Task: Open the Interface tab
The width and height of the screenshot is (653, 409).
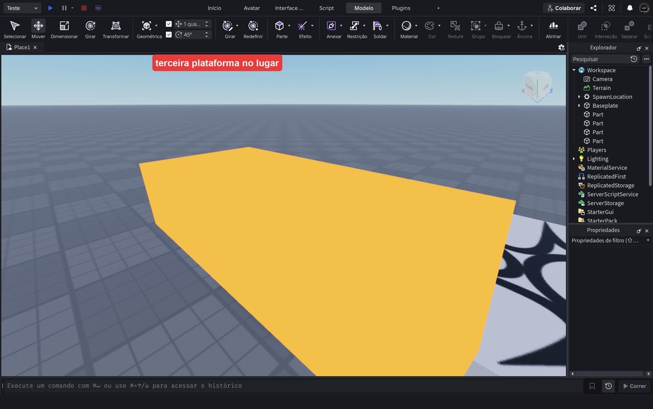Action: pos(289,8)
